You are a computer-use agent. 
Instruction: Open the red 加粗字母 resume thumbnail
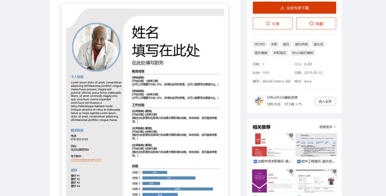pyautogui.click(x=273, y=145)
